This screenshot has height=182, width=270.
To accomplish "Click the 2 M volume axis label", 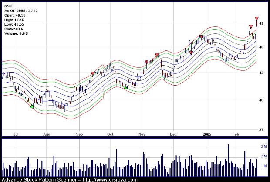I will point(264,156).
